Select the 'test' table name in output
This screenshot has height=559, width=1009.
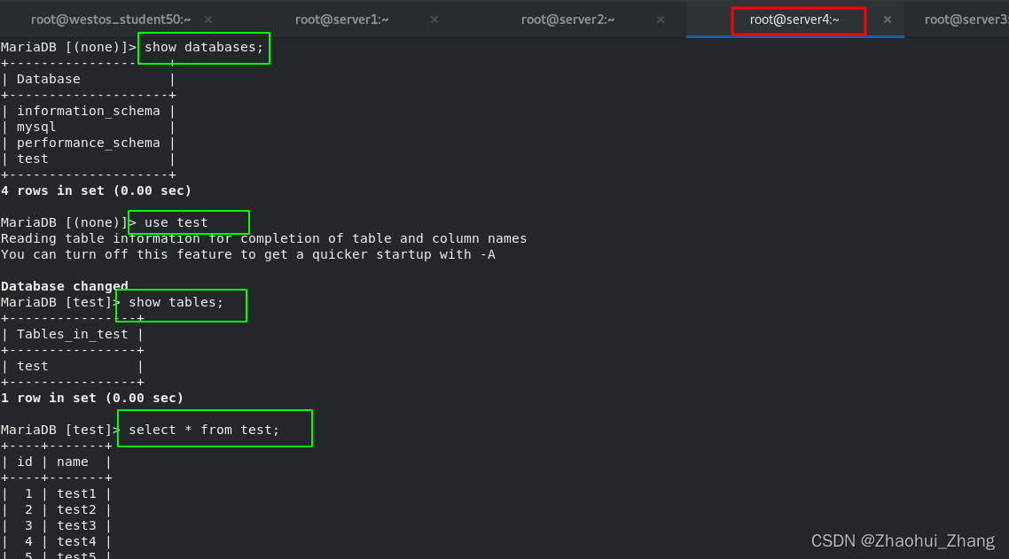(x=32, y=366)
